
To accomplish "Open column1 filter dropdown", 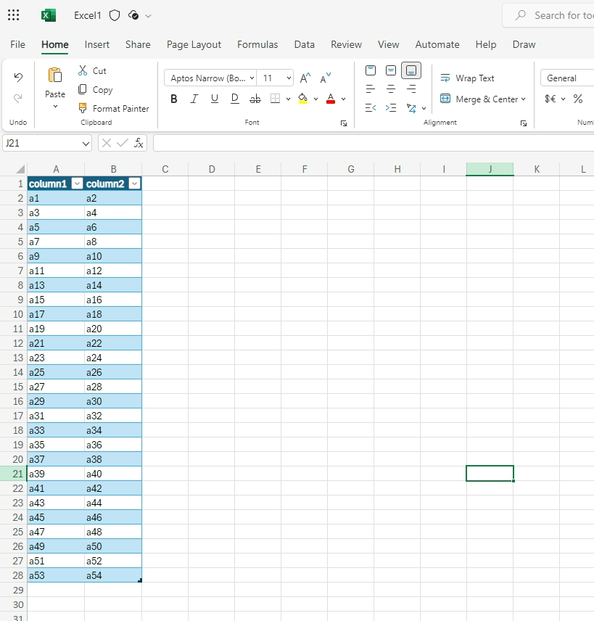I will (77, 184).
